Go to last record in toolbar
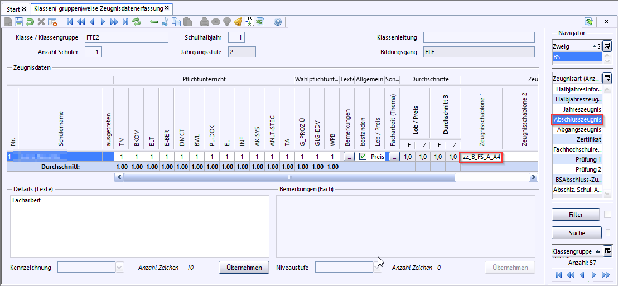 pyautogui.click(x=125, y=22)
